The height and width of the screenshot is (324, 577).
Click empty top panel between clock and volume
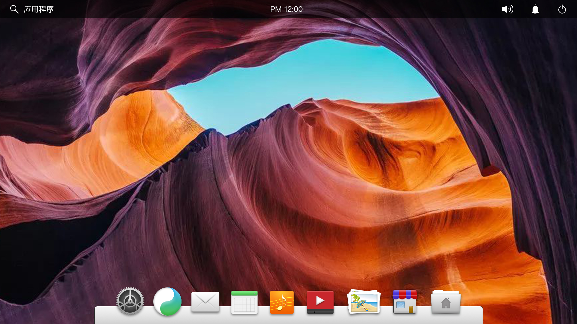[x=400, y=9]
